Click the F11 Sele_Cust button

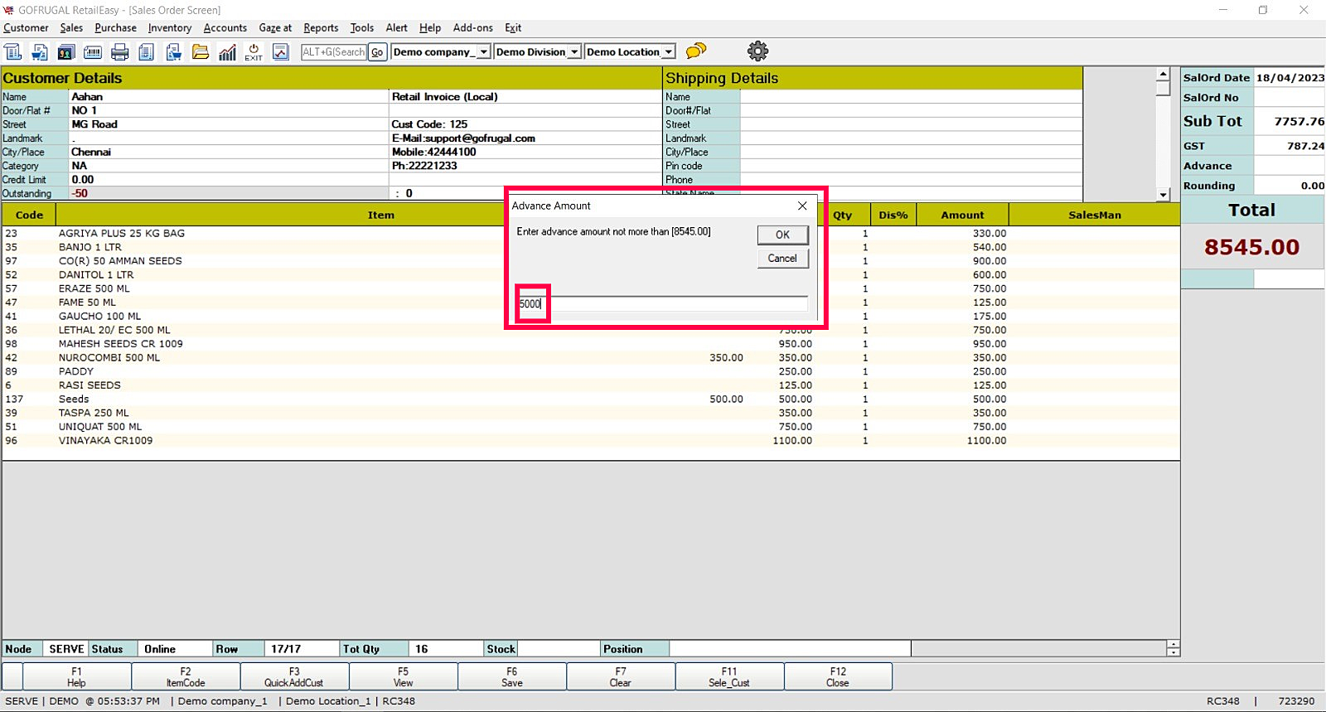(x=729, y=677)
